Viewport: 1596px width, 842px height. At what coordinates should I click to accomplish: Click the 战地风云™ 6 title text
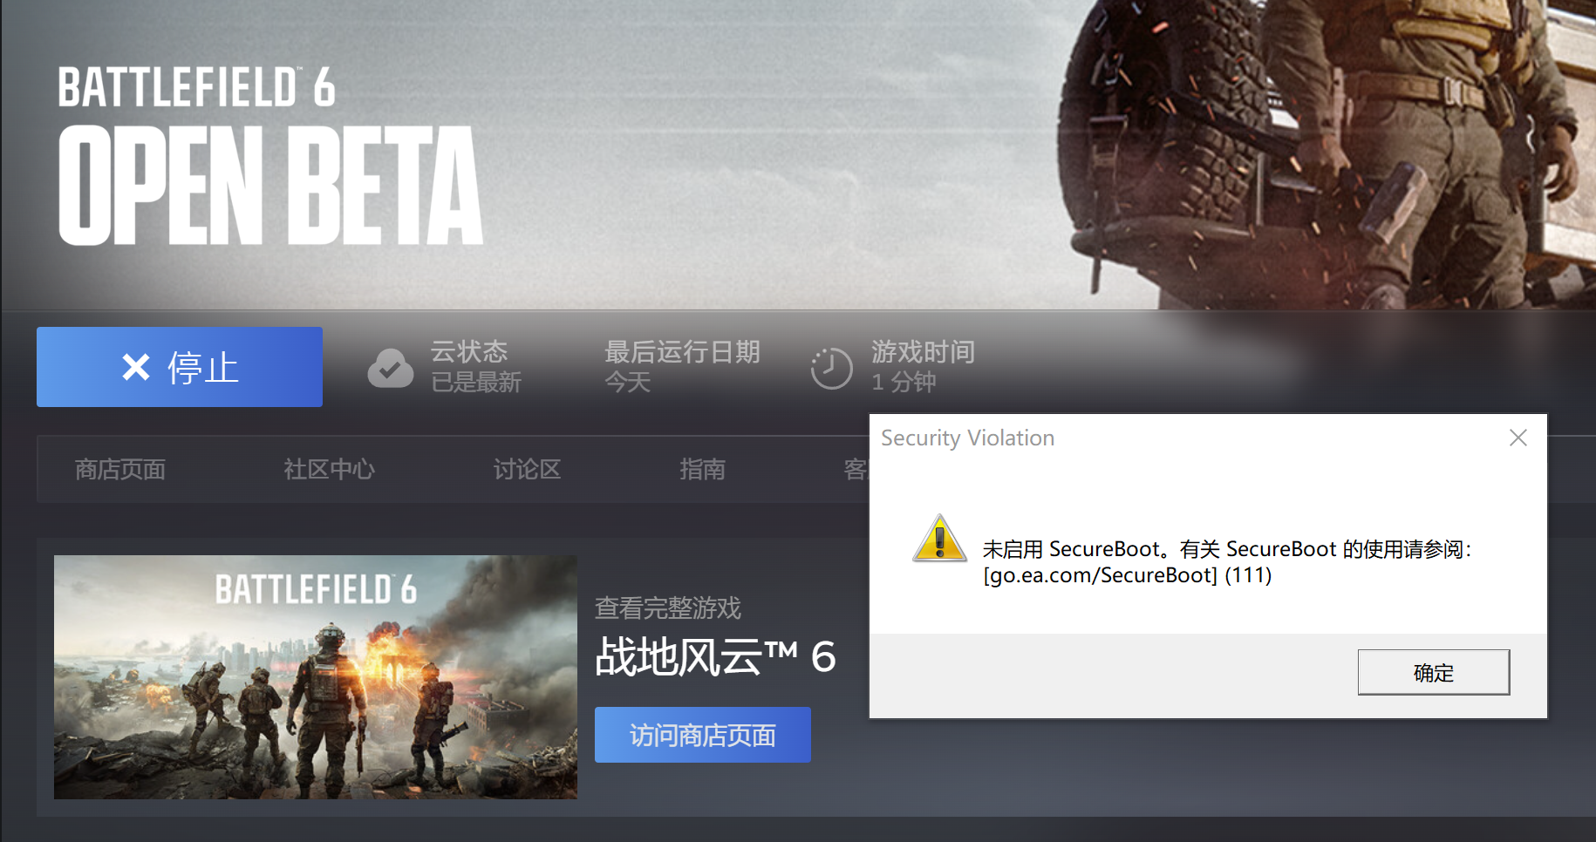(x=715, y=656)
